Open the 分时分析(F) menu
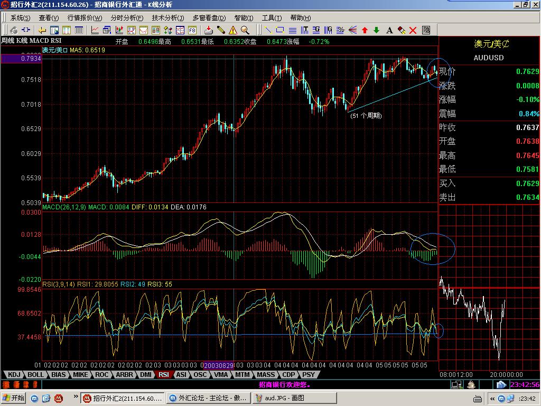The height and width of the screenshot is (406, 541). click(x=127, y=17)
